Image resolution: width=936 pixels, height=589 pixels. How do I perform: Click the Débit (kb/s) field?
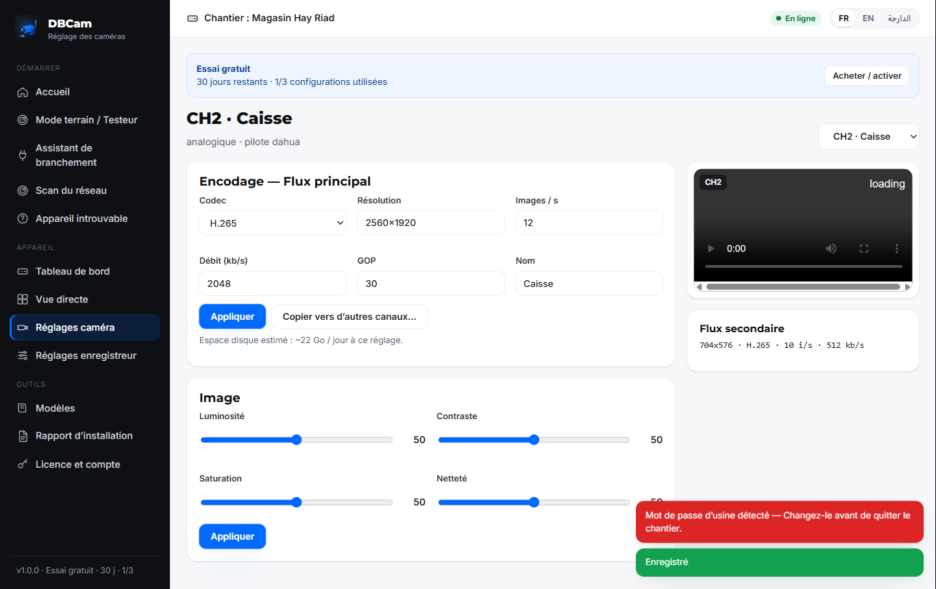[x=273, y=284]
